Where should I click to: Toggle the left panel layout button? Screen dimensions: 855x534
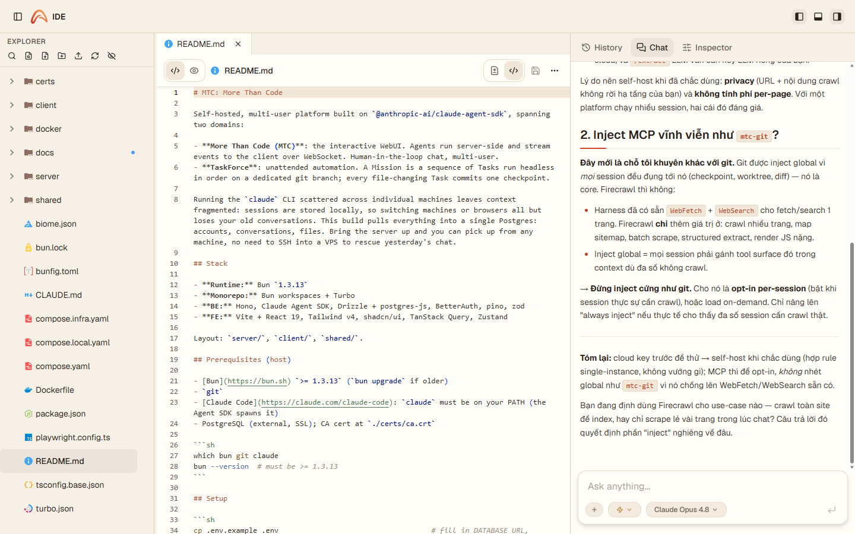click(x=799, y=17)
